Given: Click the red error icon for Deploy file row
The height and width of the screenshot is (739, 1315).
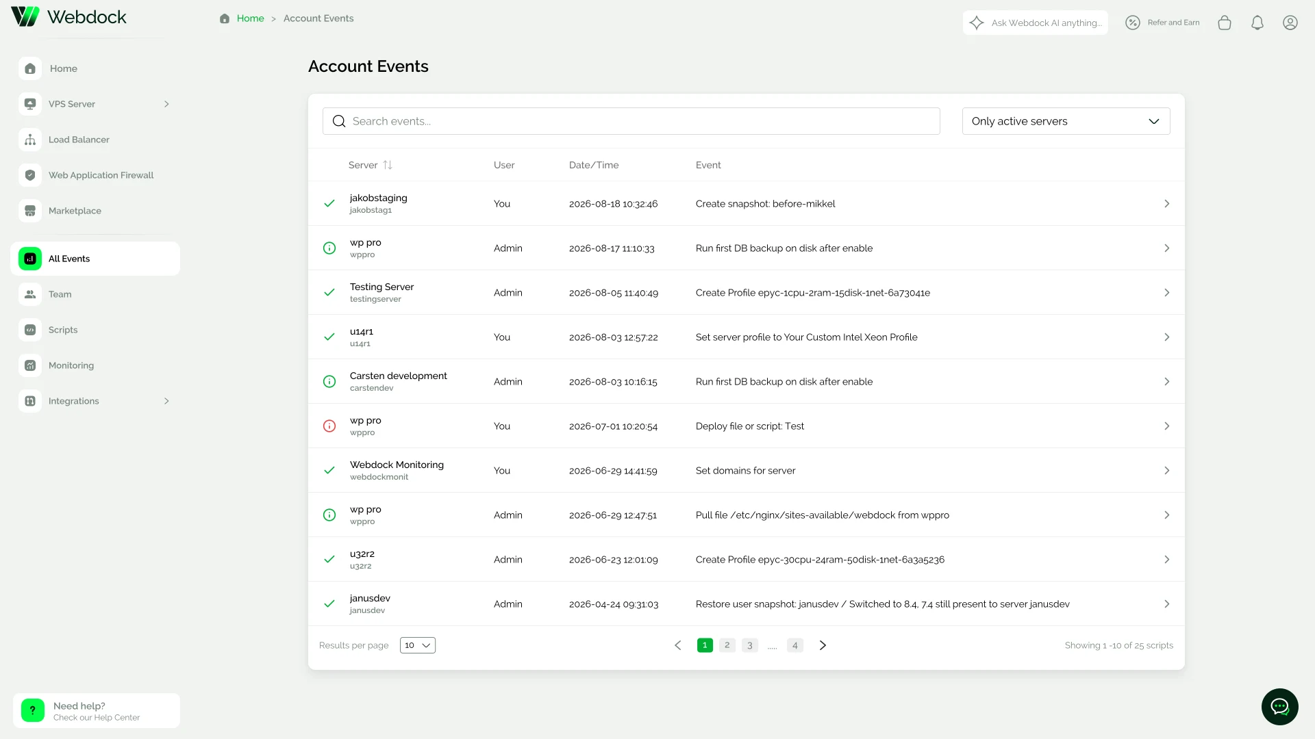Looking at the screenshot, I should click(x=329, y=426).
